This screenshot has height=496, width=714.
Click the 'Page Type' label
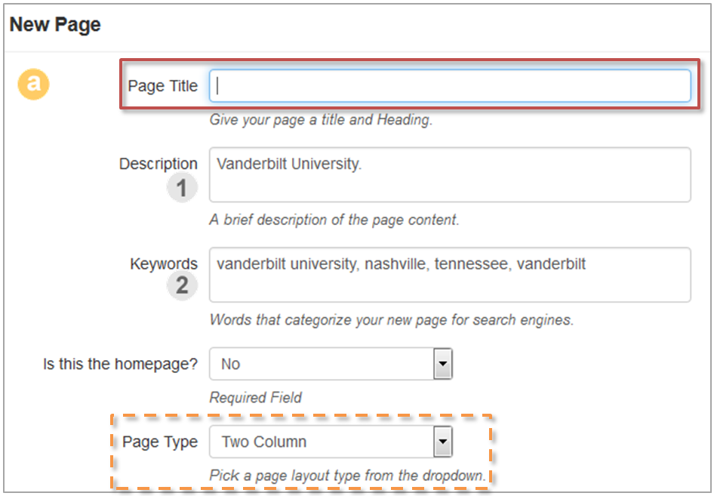[x=160, y=442]
